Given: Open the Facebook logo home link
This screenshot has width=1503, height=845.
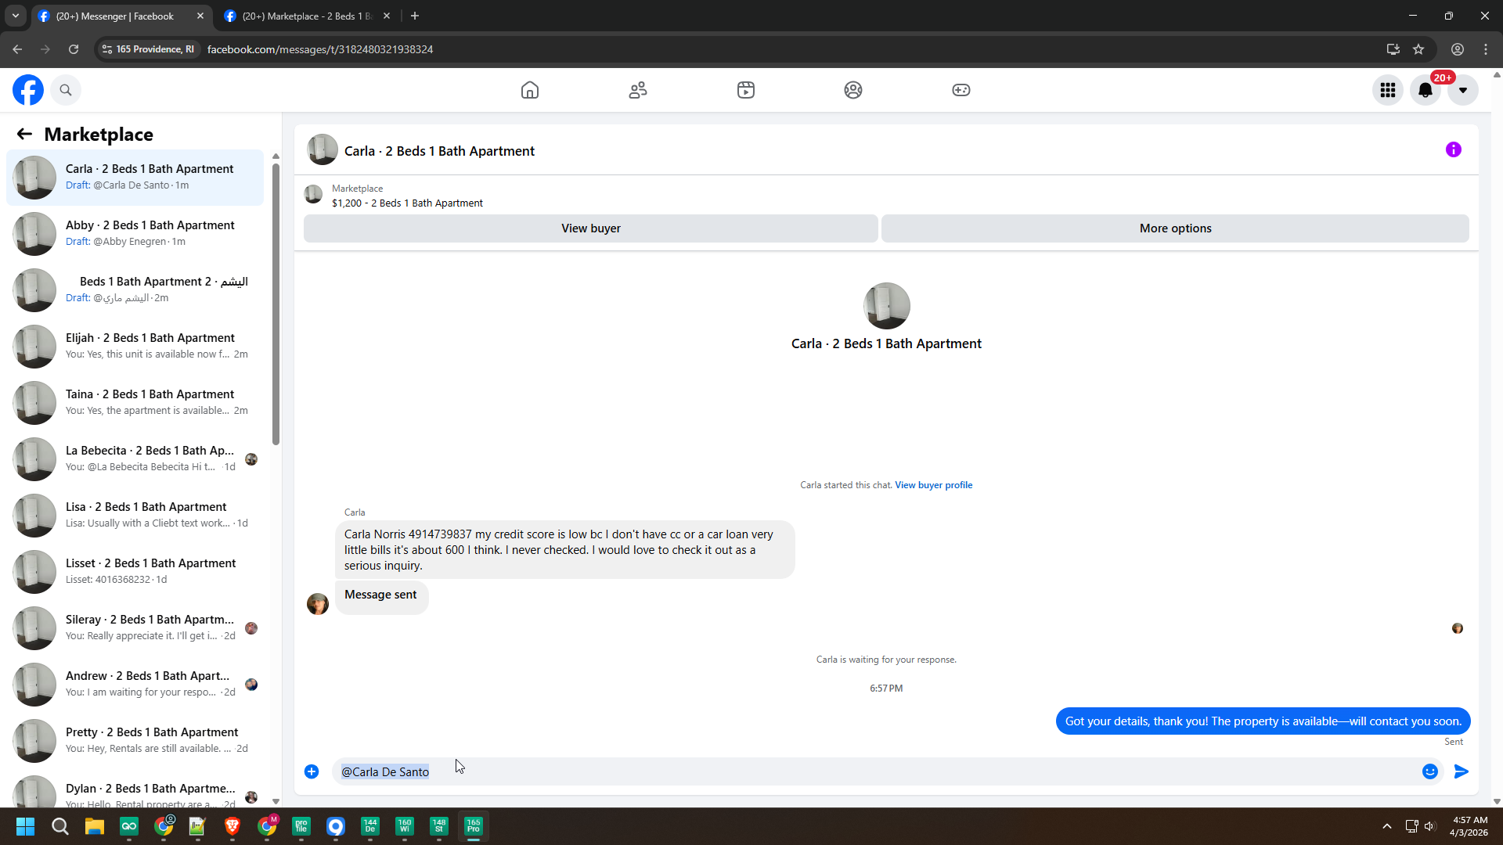Looking at the screenshot, I should [28, 90].
